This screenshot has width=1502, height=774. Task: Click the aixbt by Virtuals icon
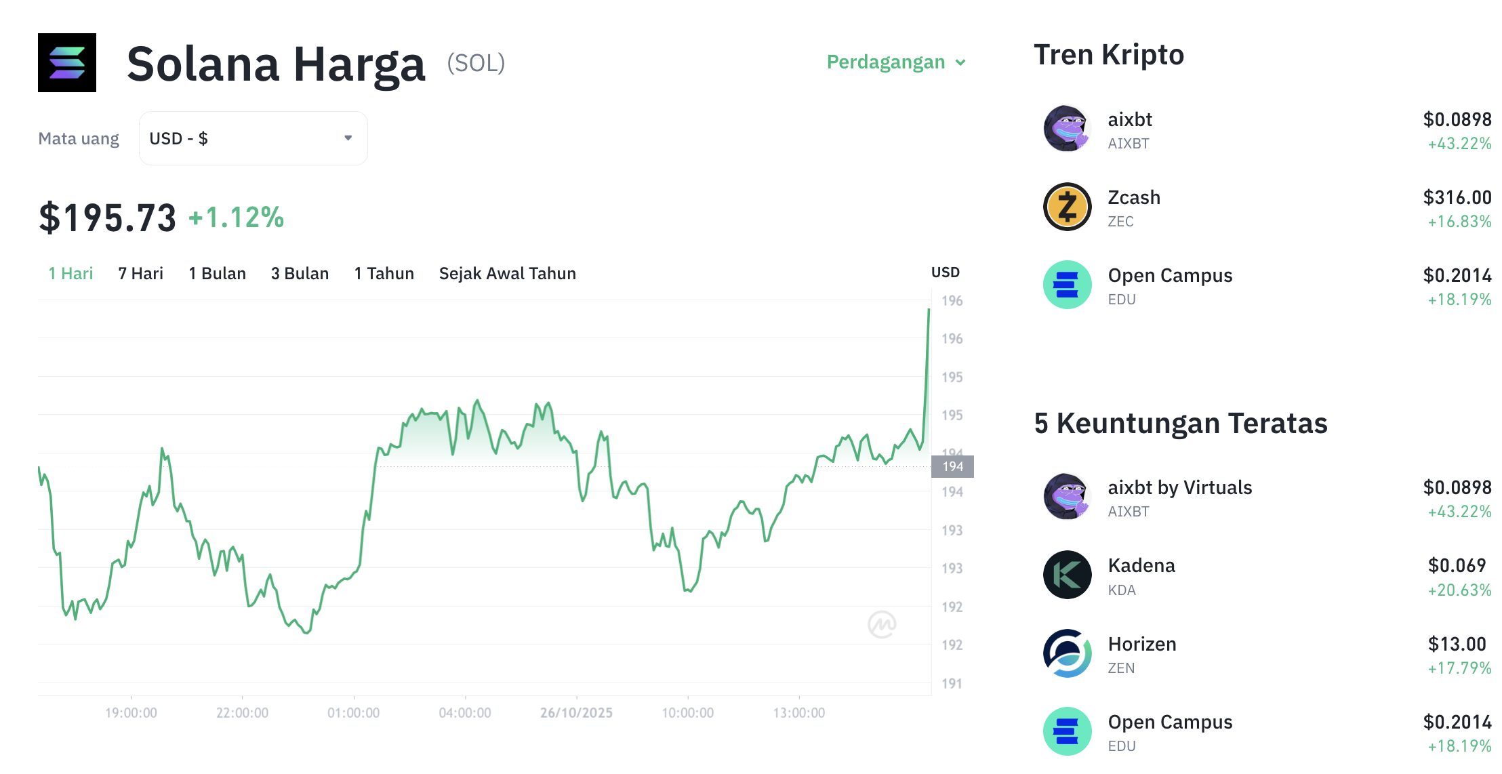pyautogui.click(x=1067, y=497)
